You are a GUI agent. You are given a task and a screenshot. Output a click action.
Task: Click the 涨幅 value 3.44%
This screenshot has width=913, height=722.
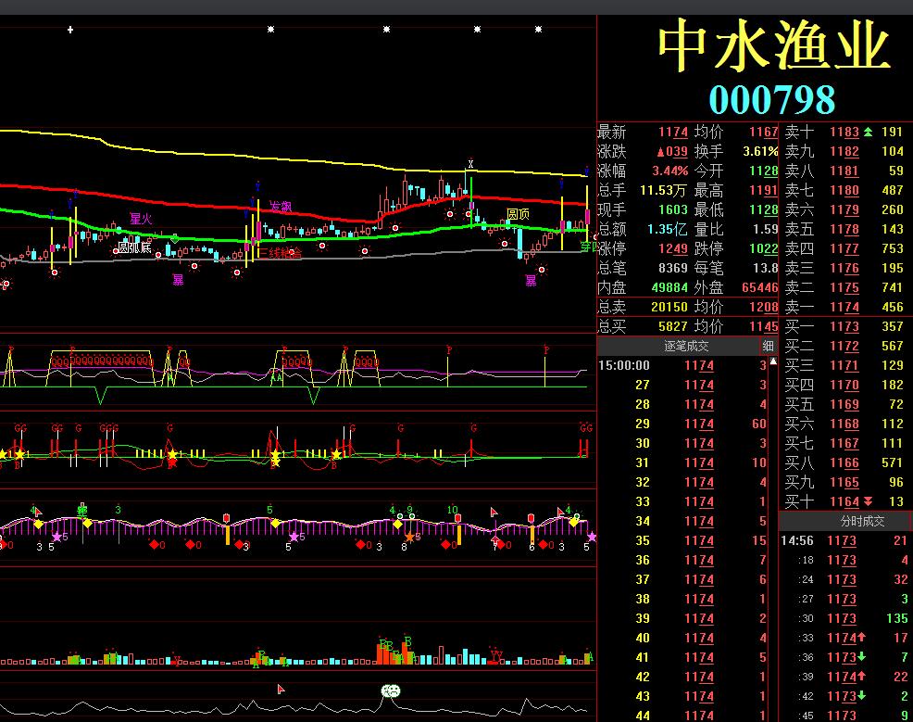[669, 171]
